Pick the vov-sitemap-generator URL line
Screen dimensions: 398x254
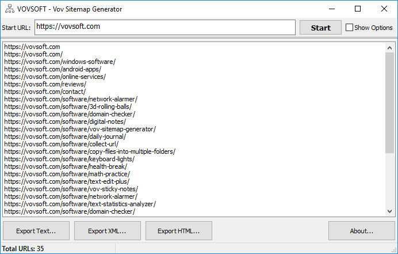pyautogui.click(x=80, y=129)
